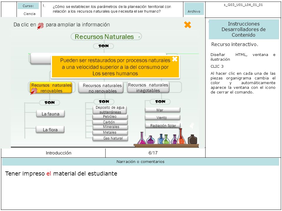Click the target icon on Recursos naturales renovables
This screenshot has height=211, width=282.
(x=33, y=91)
